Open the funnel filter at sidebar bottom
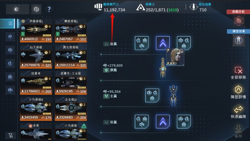Viewport: 250px width, 141px height. coord(10,135)
